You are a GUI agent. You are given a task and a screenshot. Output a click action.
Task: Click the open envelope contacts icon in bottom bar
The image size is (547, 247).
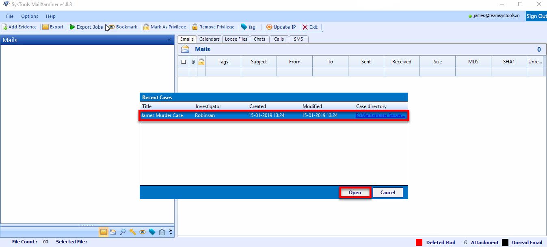113,232
